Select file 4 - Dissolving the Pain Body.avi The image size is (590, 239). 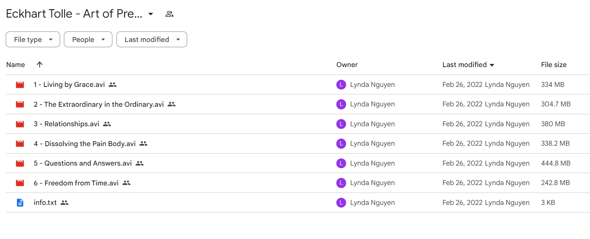click(x=85, y=143)
